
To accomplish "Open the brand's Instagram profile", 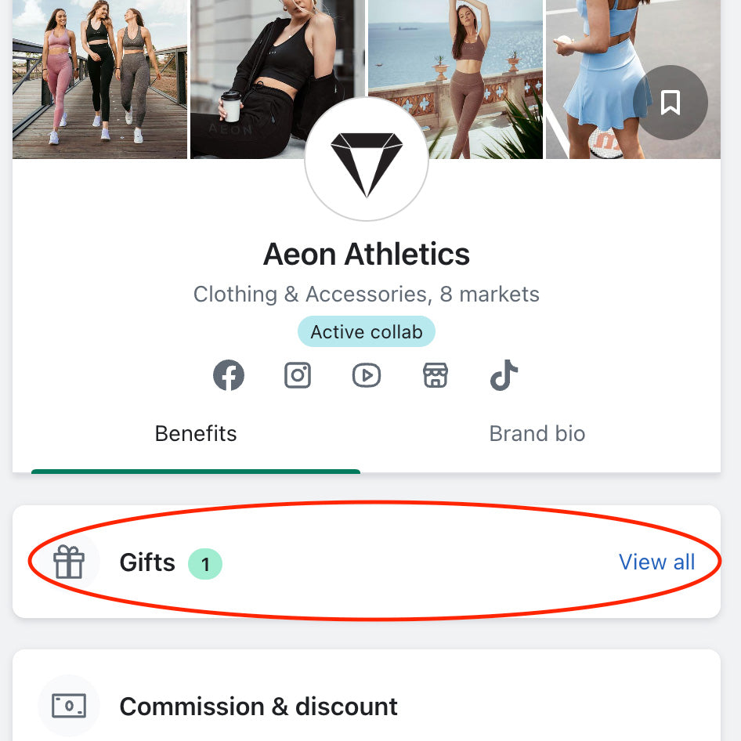I will click(x=298, y=376).
